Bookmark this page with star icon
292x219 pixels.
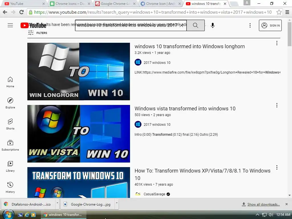[279, 12]
